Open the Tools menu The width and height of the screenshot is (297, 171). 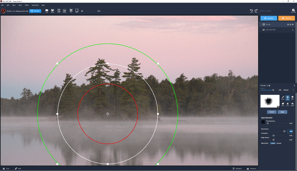20,5
